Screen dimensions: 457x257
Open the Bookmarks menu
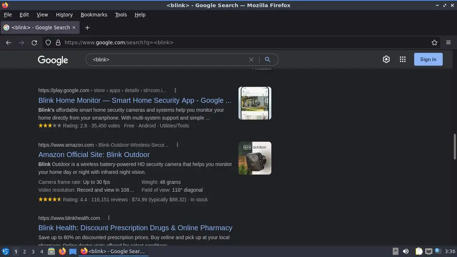94,15
